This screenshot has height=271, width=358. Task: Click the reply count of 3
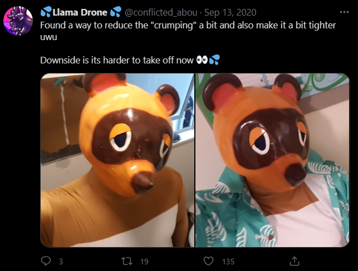61,262
